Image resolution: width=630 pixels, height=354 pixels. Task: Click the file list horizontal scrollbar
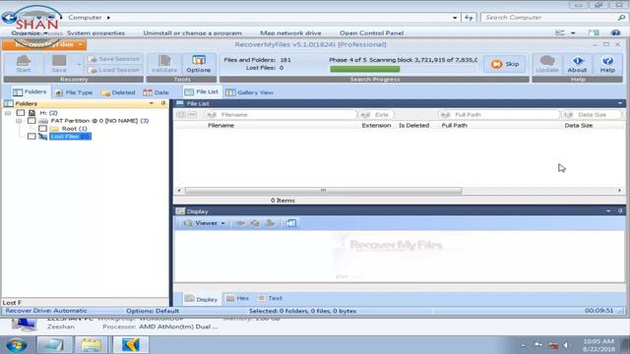click(324, 191)
